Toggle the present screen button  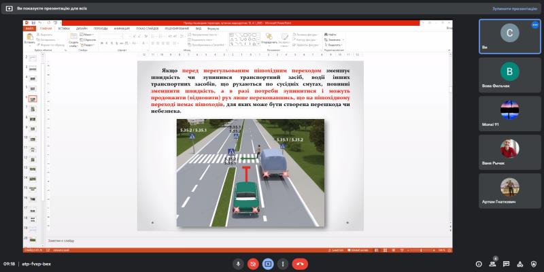coord(268,263)
